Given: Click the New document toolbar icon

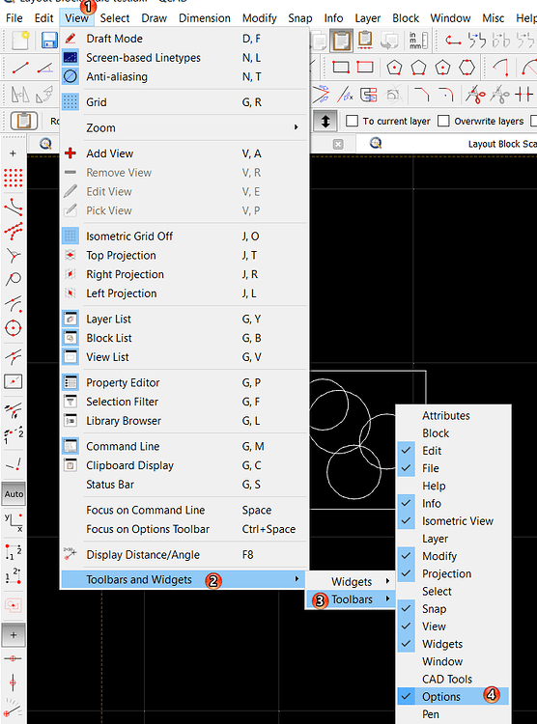Looking at the screenshot, I should click(20, 41).
